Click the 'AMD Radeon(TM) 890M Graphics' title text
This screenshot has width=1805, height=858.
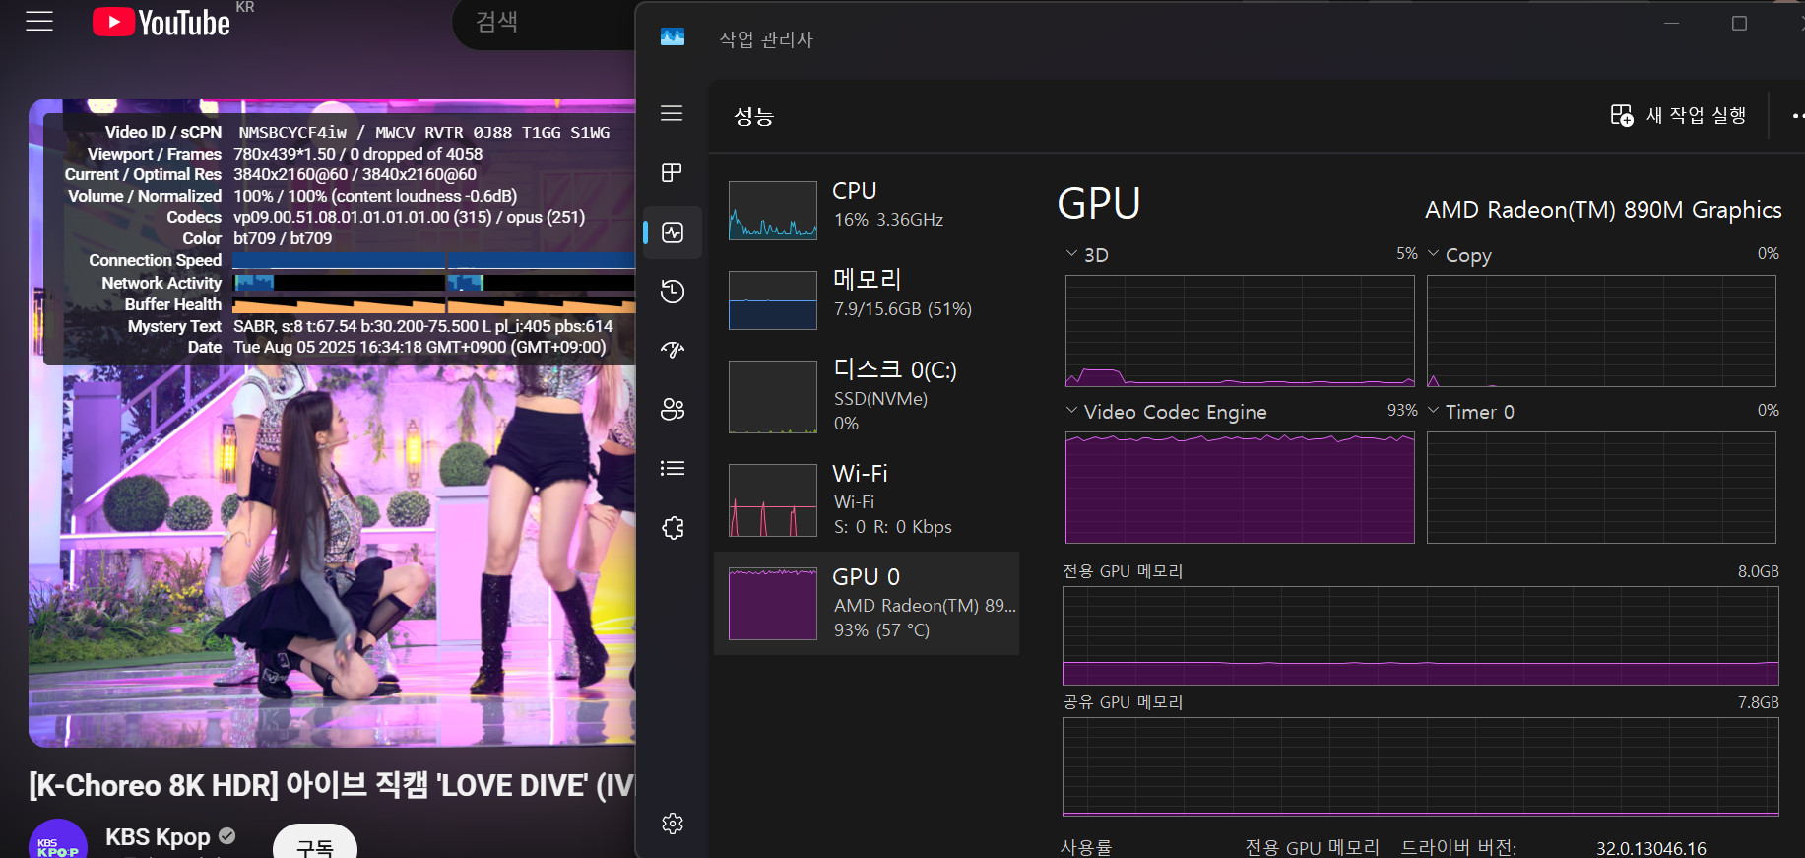point(1603,210)
